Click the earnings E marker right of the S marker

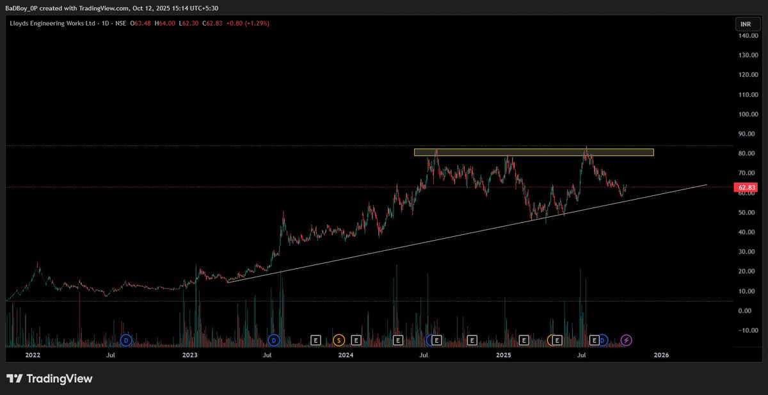(x=356, y=340)
